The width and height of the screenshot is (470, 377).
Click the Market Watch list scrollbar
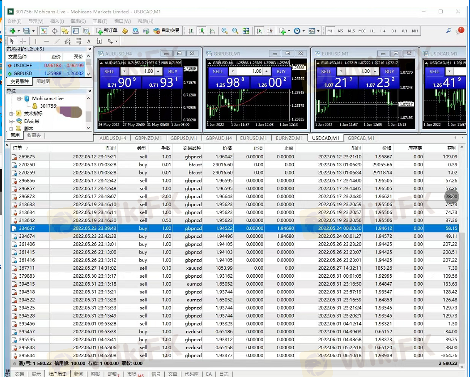point(89,65)
